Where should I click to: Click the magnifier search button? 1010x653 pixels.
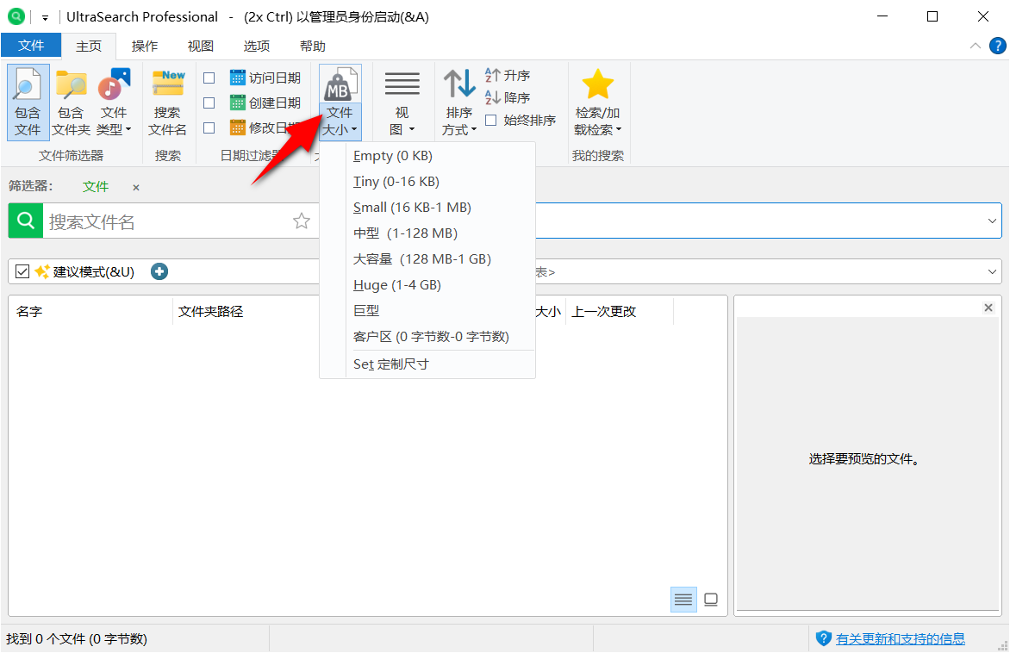pos(24,221)
